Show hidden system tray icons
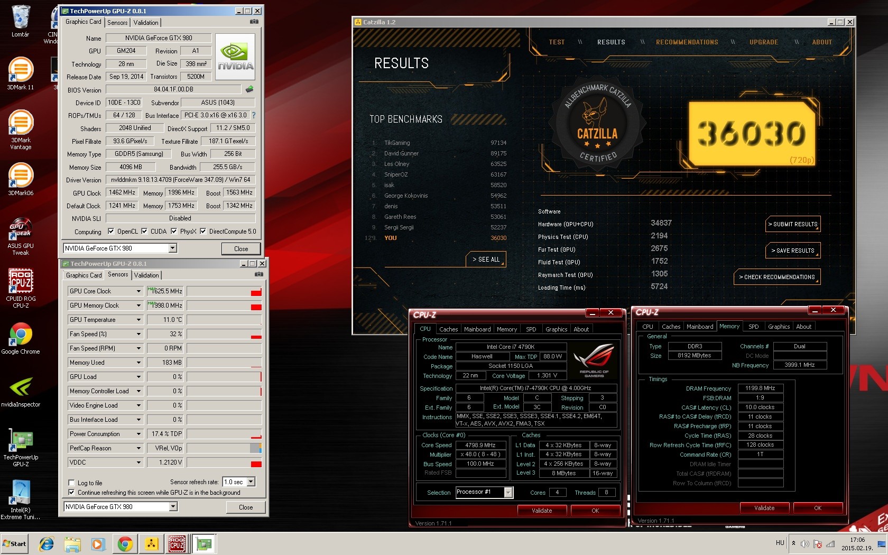888x555 pixels. click(x=793, y=543)
